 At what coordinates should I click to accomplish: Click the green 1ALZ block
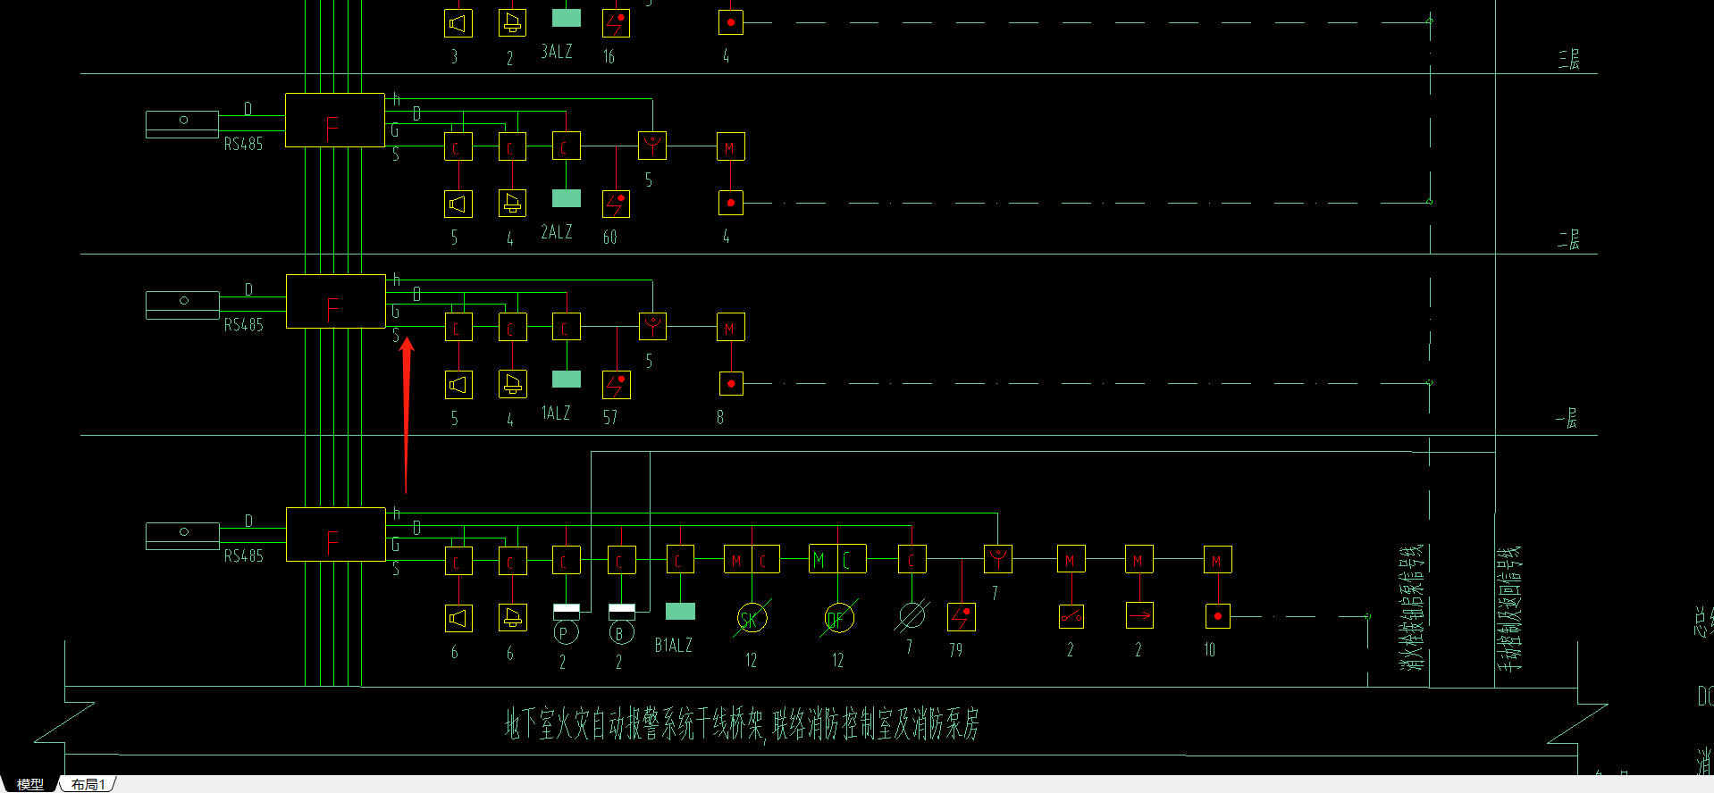click(x=567, y=380)
